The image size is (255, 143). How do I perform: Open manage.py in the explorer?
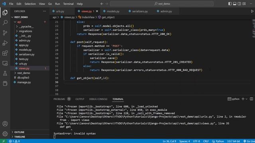pyautogui.click(x=30, y=82)
